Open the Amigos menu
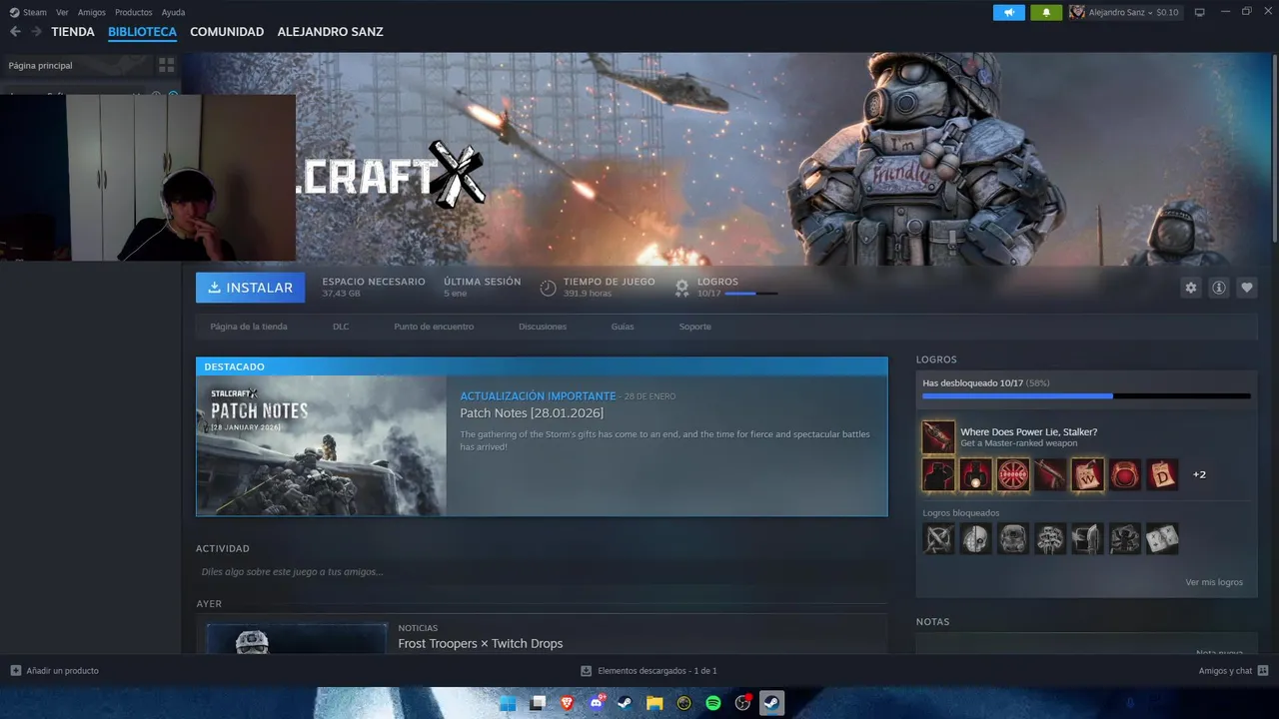Screen dimensions: 1279x719 click(x=92, y=12)
